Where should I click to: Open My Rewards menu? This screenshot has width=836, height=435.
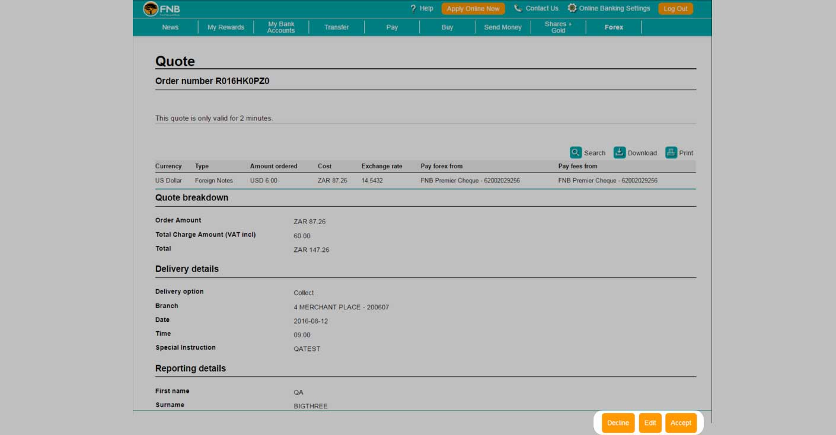tap(226, 27)
